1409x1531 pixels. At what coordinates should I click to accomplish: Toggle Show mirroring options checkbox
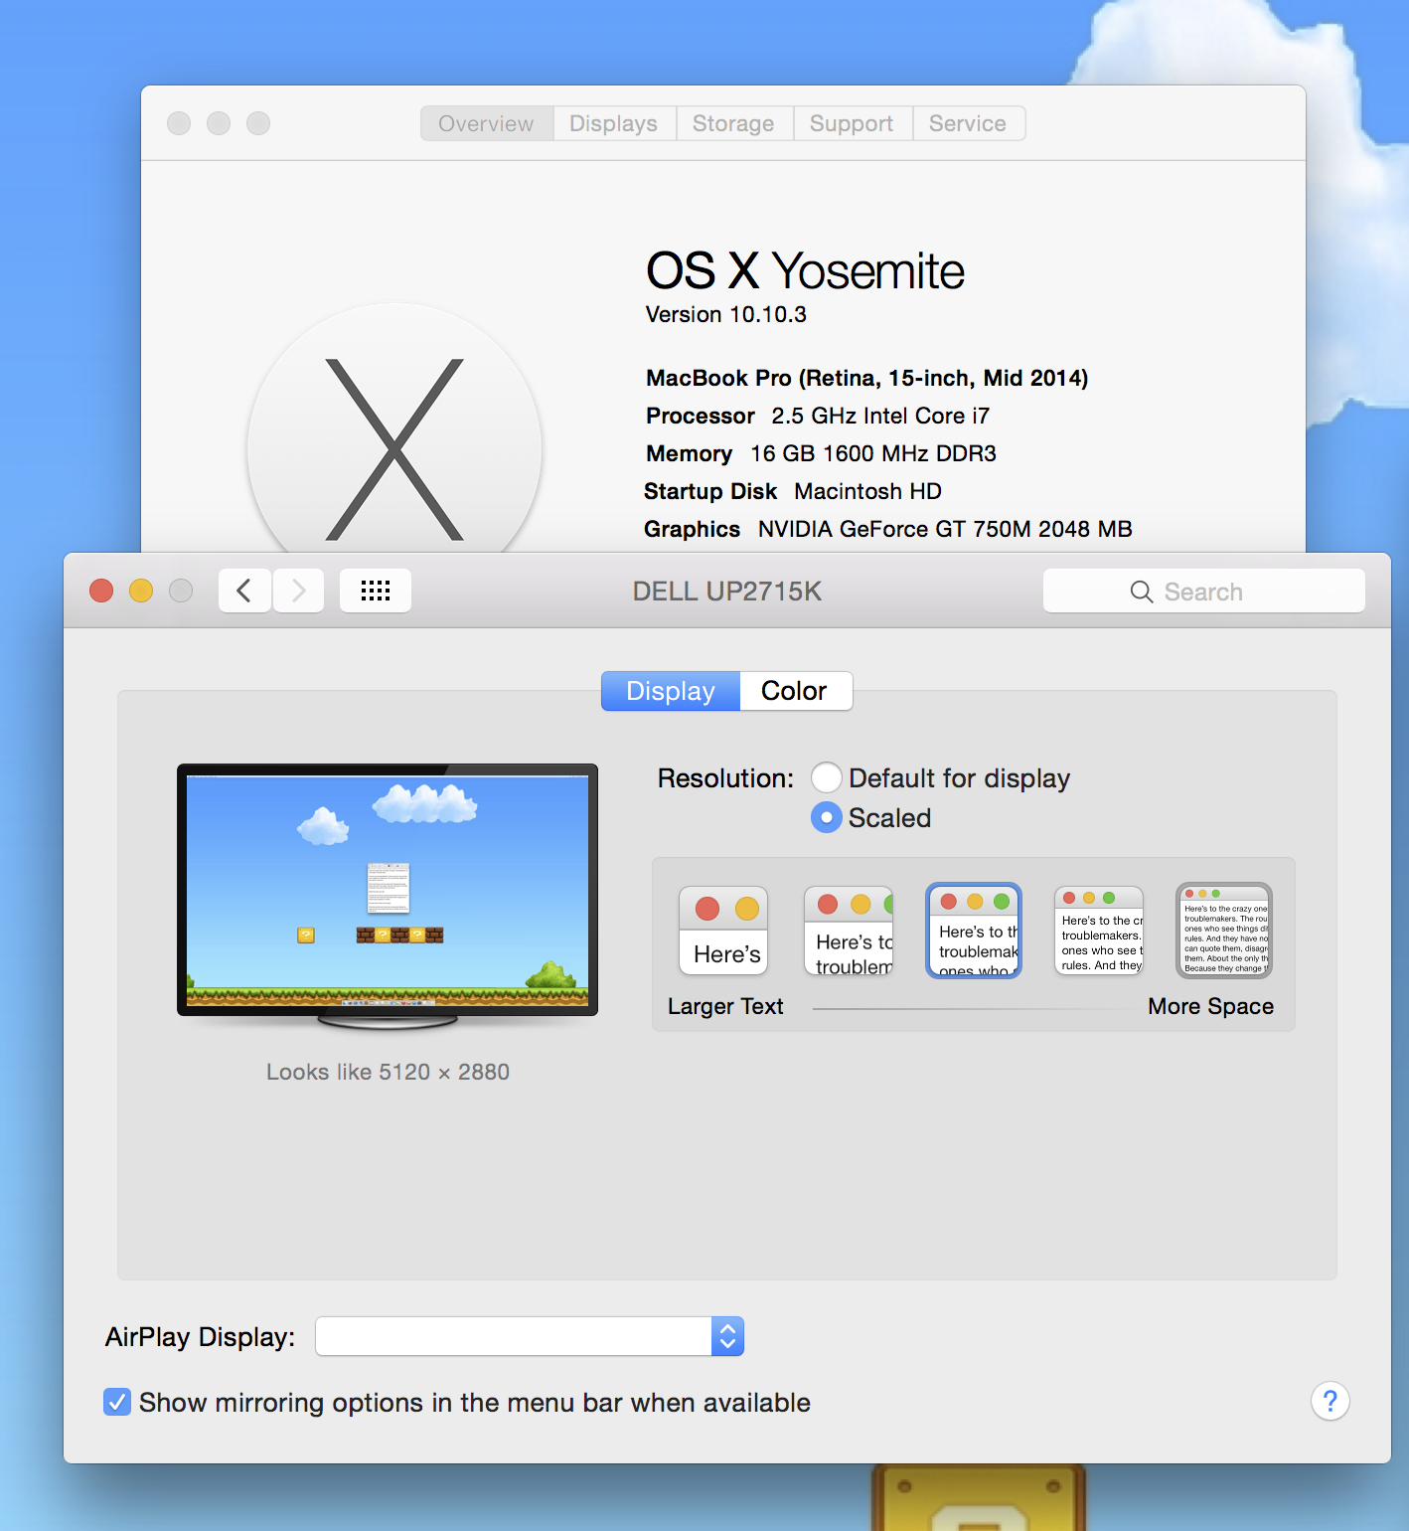pos(117,1402)
